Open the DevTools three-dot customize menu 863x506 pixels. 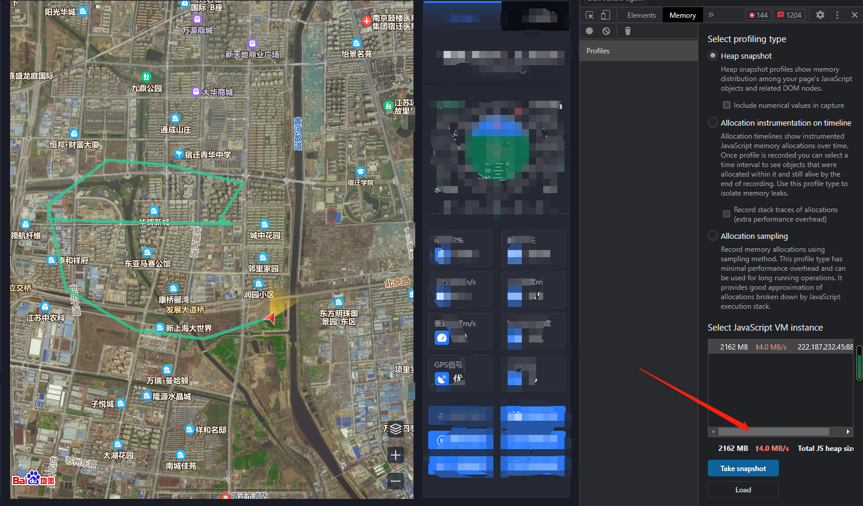(x=837, y=15)
